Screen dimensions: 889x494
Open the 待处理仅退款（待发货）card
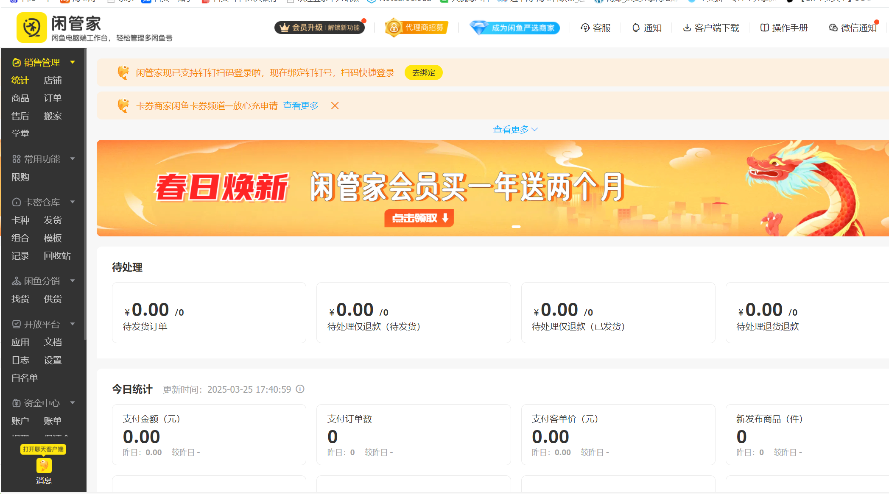coord(414,313)
